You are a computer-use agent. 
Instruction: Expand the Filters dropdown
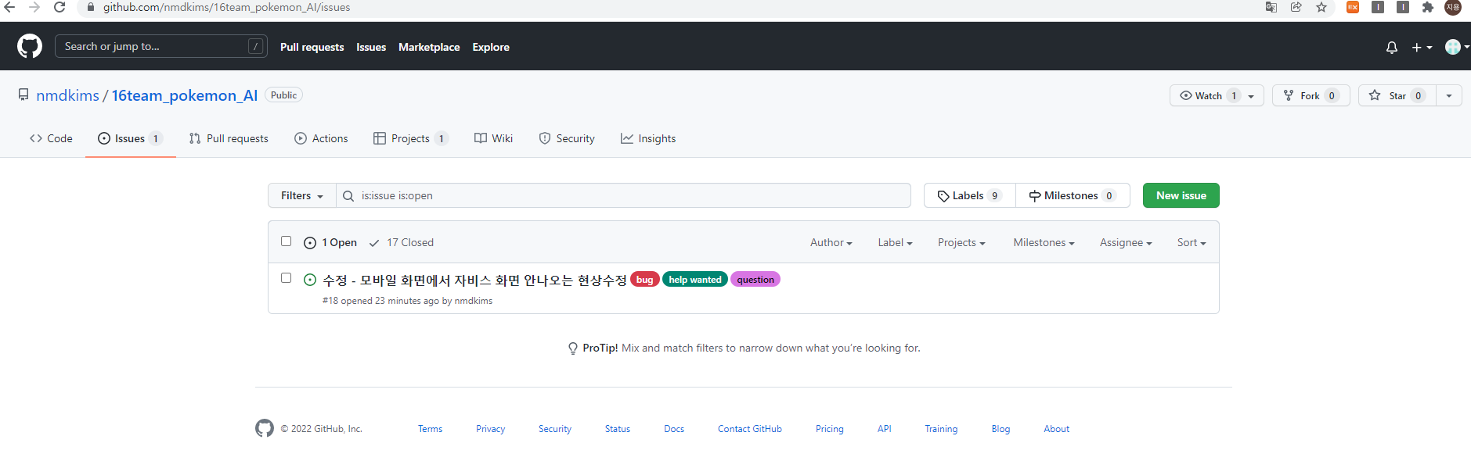tap(302, 195)
